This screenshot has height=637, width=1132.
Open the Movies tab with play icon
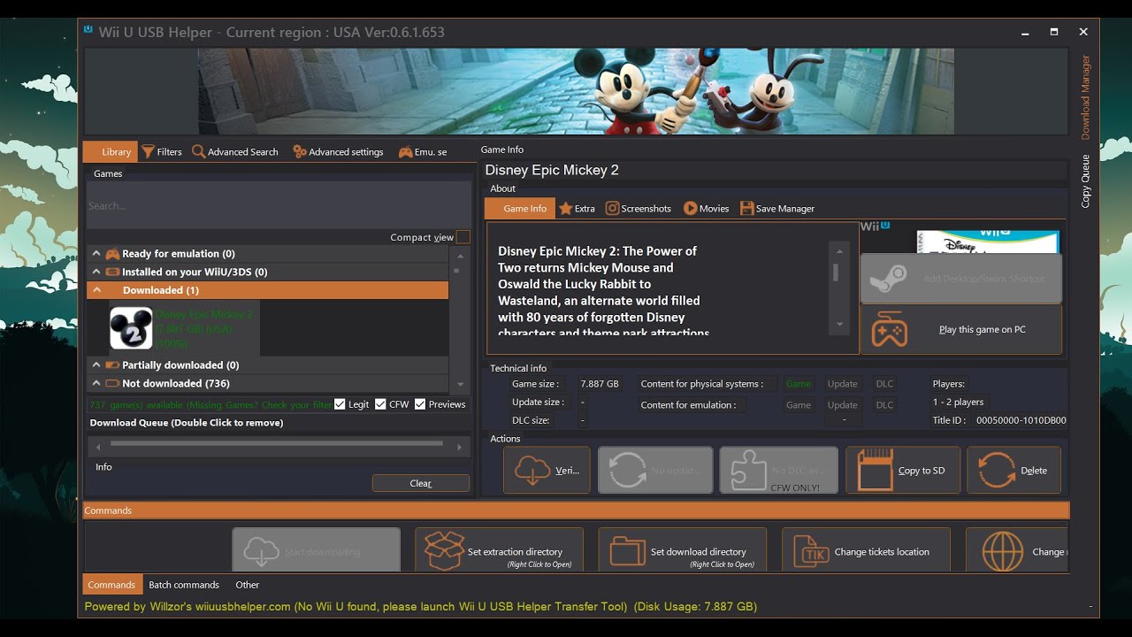point(706,209)
